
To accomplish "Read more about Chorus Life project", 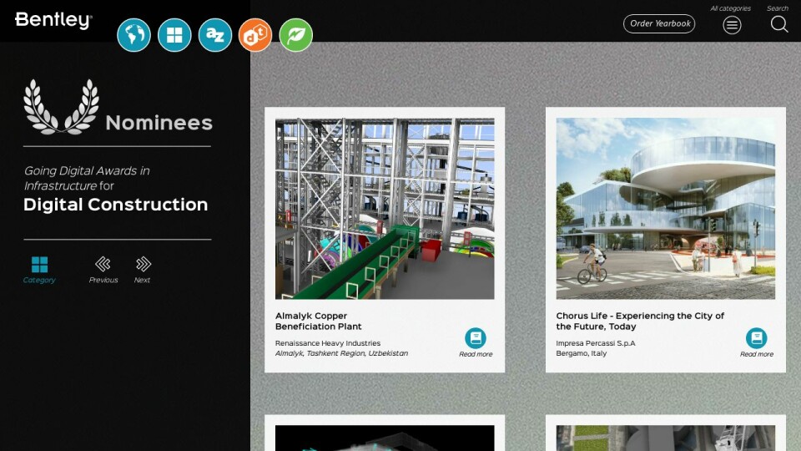I will pyautogui.click(x=757, y=338).
